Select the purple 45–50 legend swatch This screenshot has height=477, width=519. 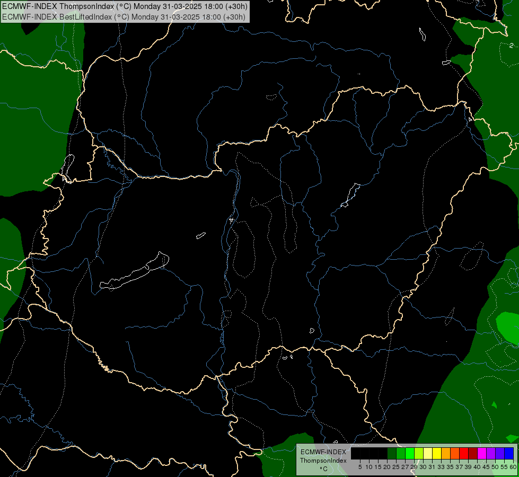pyautogui.click(x=491, y=454)
